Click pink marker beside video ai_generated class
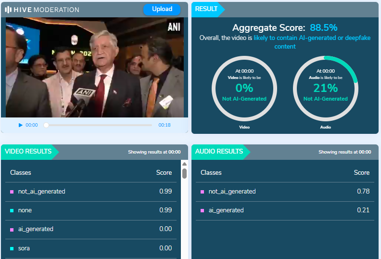Screen dimensions: 381x259 12,230
